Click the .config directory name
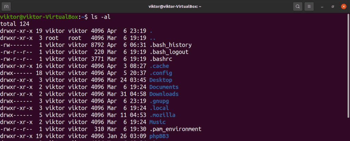350x141 pixels. point(161,73)
